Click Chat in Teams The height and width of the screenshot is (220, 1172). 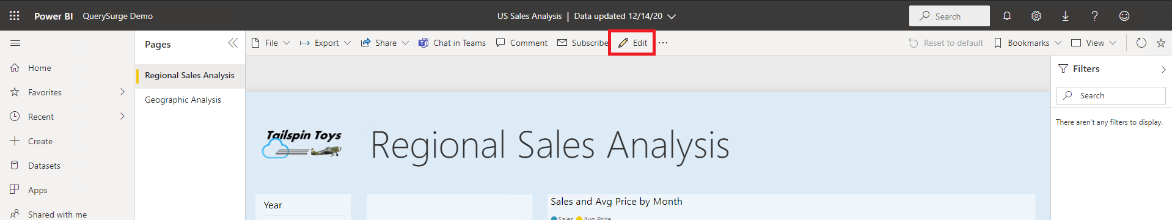tap(452, 43)
